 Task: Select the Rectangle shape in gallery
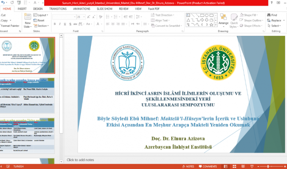(x=202, y=15)
